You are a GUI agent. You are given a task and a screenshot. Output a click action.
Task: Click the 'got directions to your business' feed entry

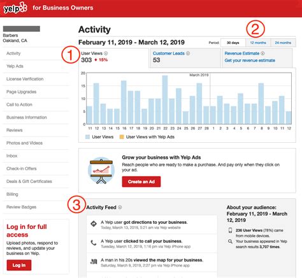pos(152,224)
